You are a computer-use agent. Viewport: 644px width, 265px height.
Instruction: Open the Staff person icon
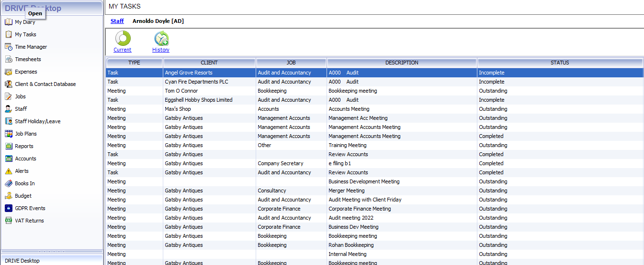tap(8, 109)
